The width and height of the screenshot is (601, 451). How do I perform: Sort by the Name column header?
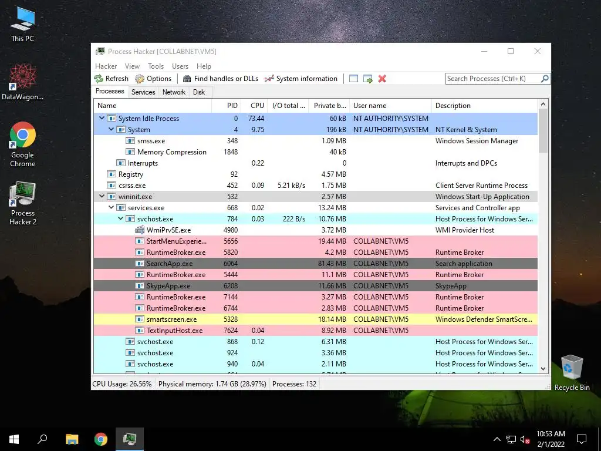pos(153,106)
